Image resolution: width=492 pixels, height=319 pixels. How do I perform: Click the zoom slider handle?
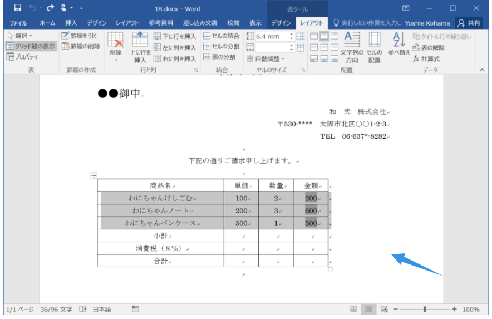(425, 310)
